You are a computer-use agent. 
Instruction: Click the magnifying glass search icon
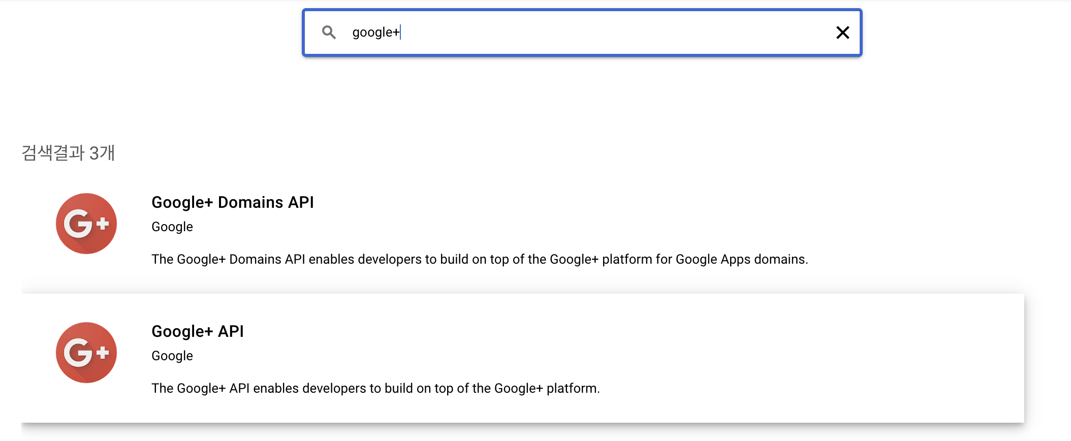pos(329,33)
